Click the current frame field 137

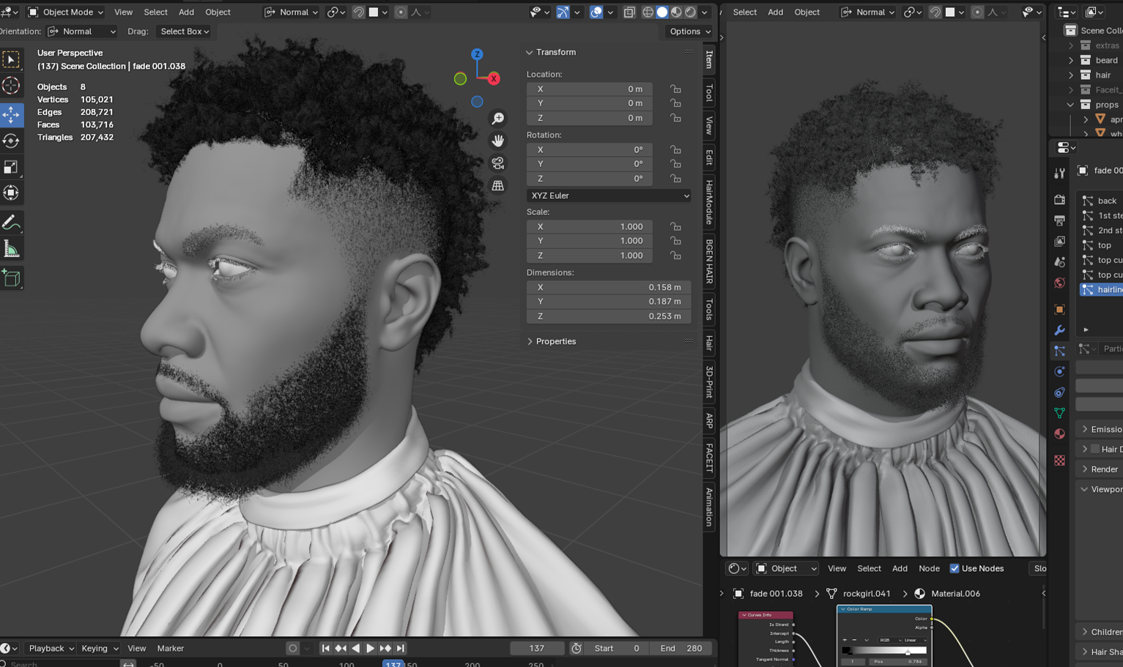click(x=537, y=648)
